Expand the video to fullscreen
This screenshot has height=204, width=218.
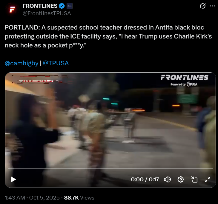click(208, 180)
